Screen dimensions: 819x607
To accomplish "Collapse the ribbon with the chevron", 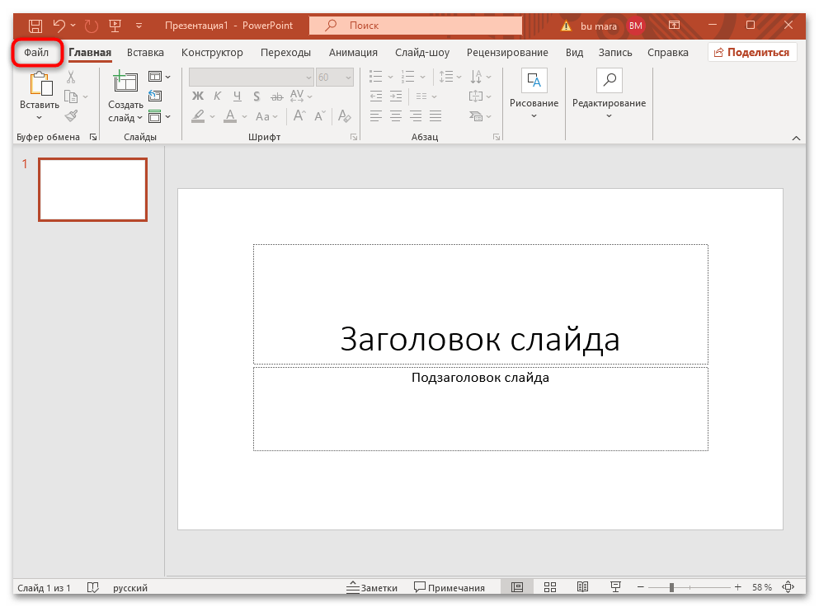I will coord(796,138).
